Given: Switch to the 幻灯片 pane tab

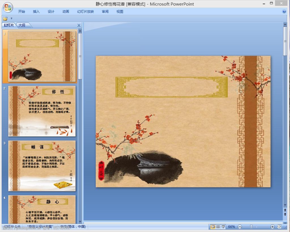Looking at the screenshot, I should (x=9, y=25).
